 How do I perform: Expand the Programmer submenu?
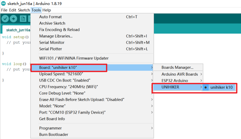coord(92,128)
